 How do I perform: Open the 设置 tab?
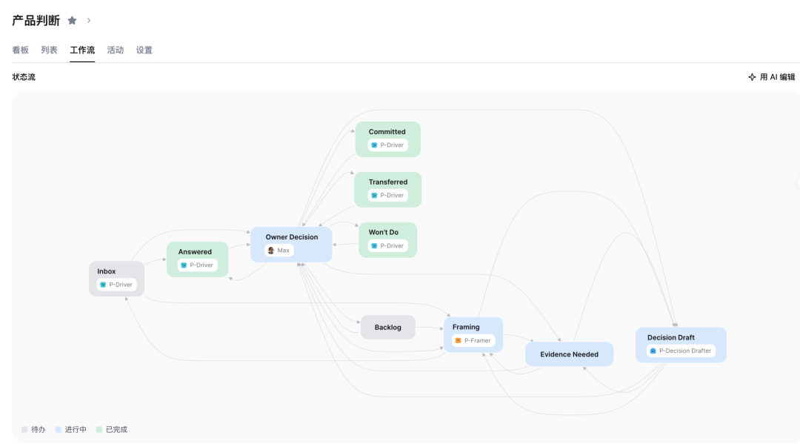(x=144, y=50)
